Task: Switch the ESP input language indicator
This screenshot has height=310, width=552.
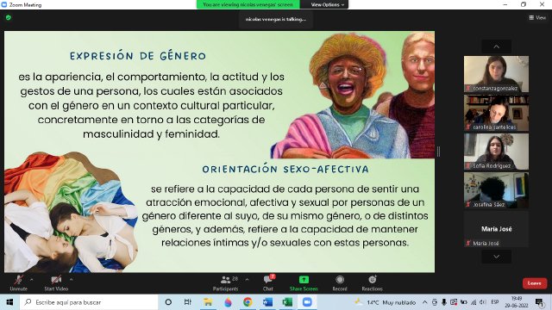Action: [x=494, y=302]
